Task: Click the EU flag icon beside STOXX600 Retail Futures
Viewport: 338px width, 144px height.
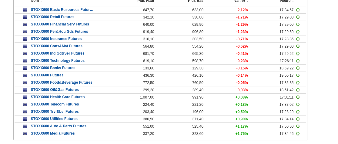Action: coord(25,17)
